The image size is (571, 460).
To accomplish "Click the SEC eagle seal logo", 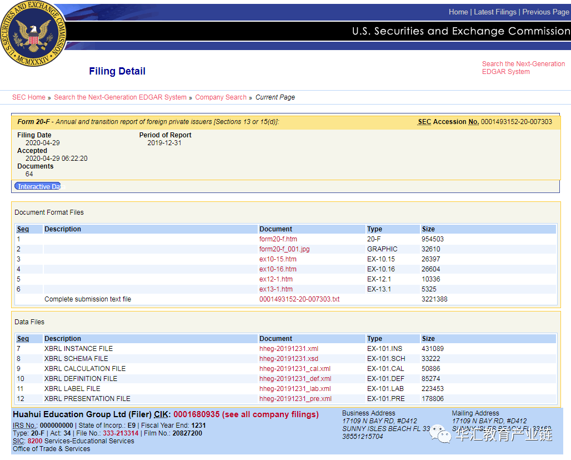I will 33,33.
